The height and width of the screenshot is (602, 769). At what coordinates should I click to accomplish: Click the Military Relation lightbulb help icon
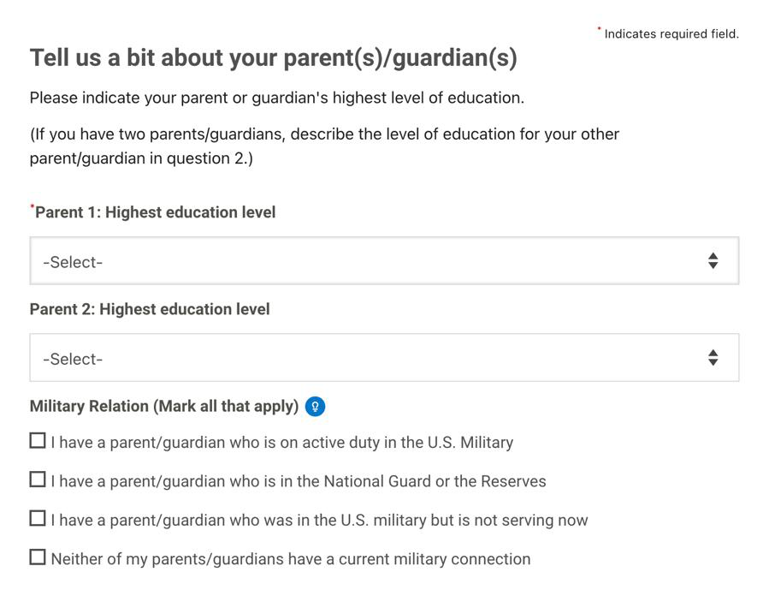coord(315,407)
